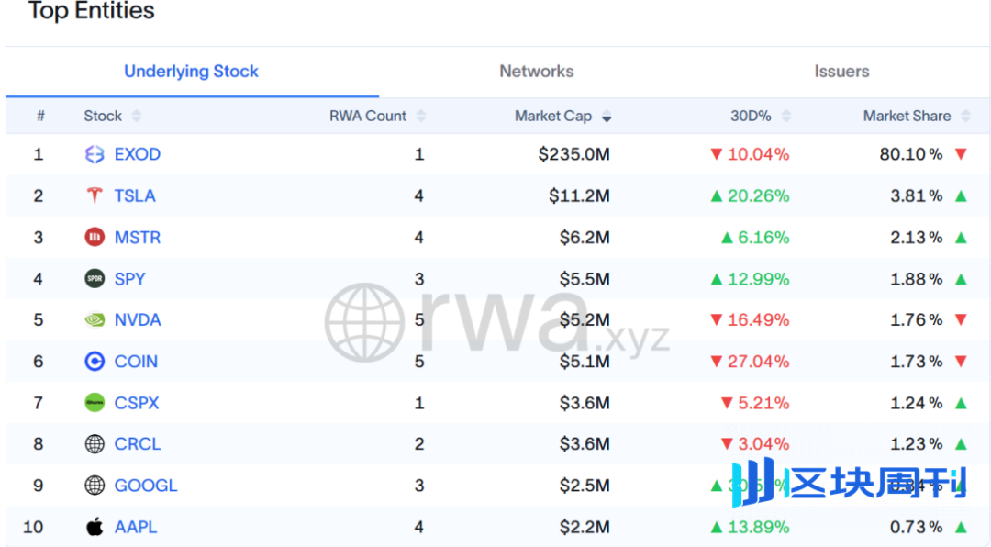Open the SPY stock link
This screenshot has width=991, height=547.
(x=129, y=279)
